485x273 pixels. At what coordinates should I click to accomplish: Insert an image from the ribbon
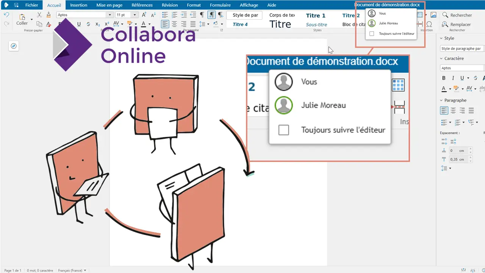[433, 15]
